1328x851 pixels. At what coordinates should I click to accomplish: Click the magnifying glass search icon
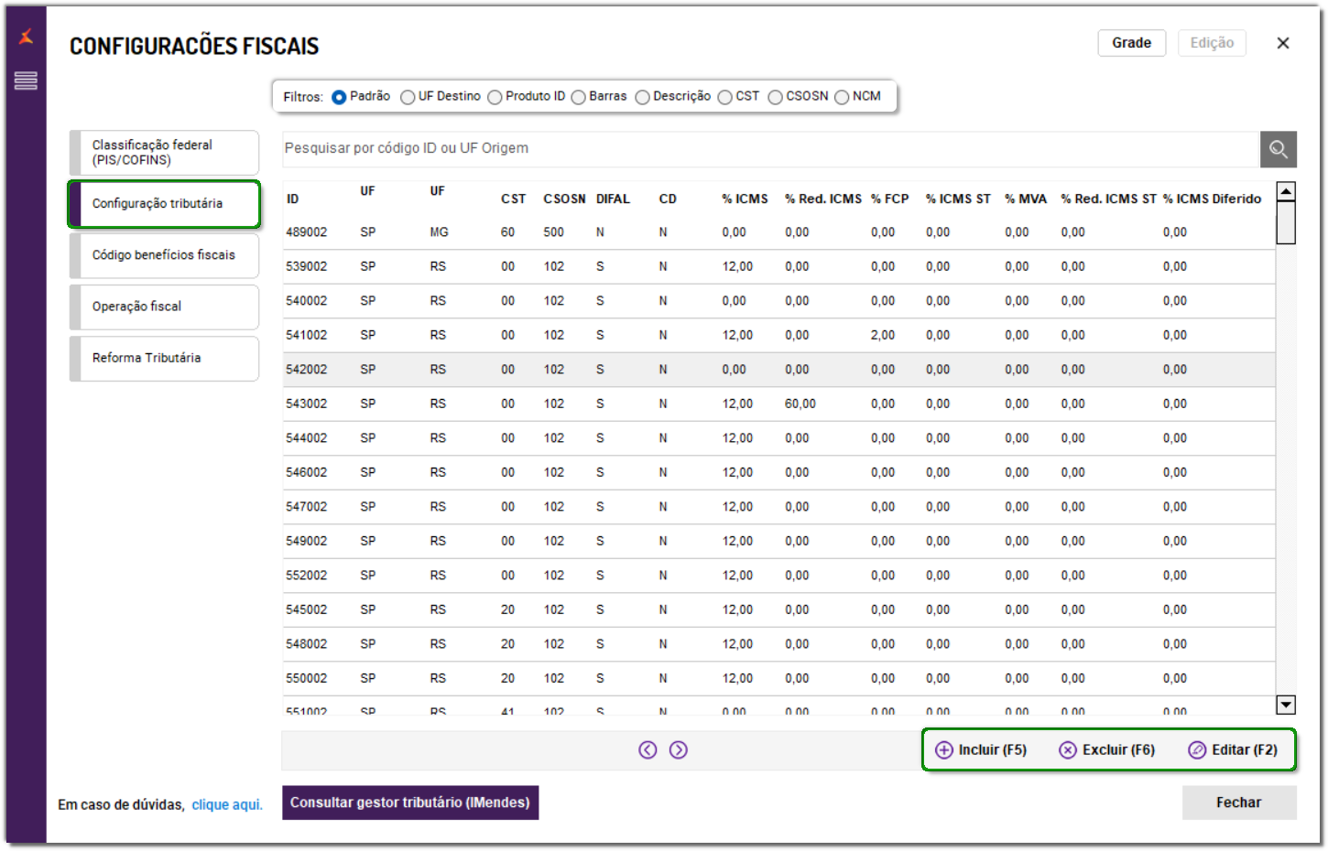tap(1278, 149)
